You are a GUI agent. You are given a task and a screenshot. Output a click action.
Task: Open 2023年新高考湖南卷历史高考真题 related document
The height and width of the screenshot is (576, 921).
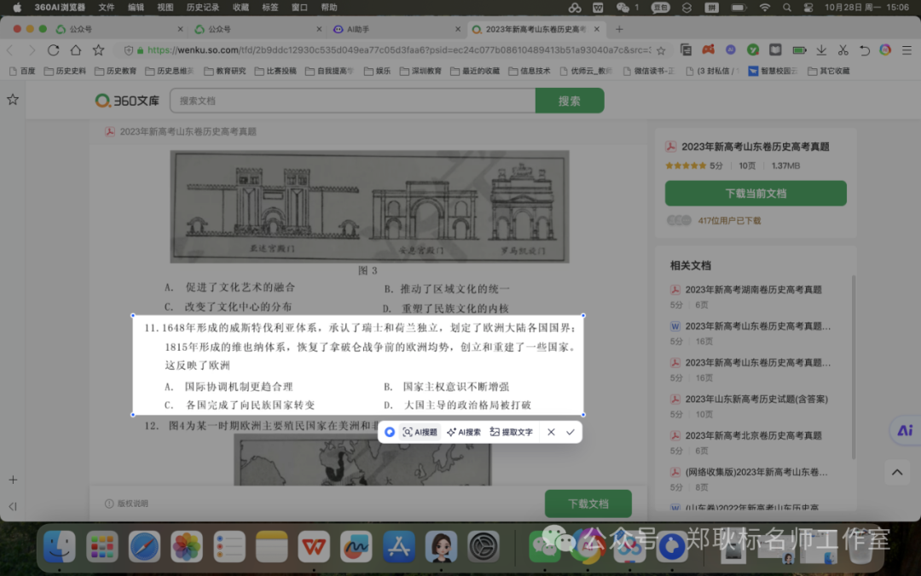click(754, 289)
